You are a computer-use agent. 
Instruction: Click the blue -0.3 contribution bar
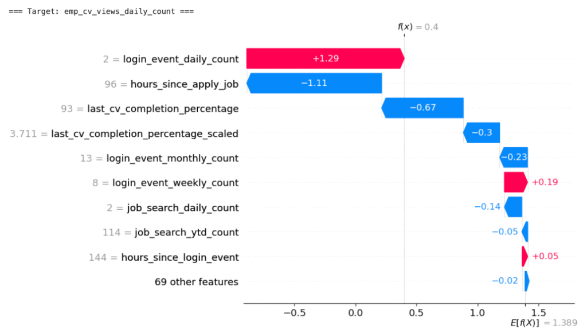coord(482,132)
